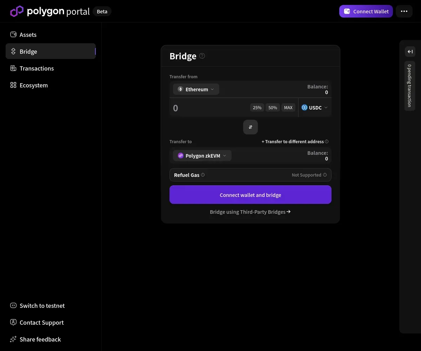The width and height of the screenshot is (421, 351).
Task: Click the Transfer from Balance value
Action: click(326, 92)
